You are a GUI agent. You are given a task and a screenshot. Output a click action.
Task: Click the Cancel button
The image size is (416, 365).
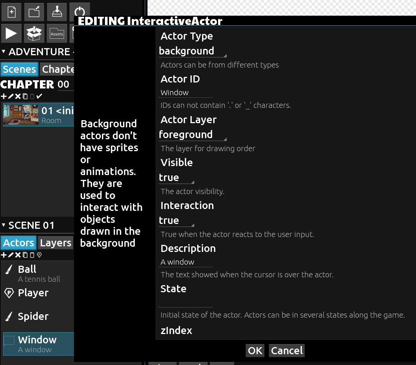(x=287, y=351)
